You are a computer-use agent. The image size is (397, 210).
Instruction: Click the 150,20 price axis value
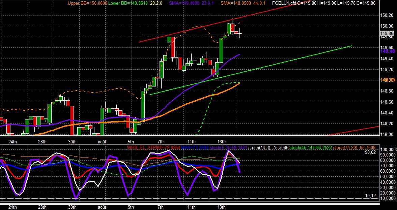(387, 15)
